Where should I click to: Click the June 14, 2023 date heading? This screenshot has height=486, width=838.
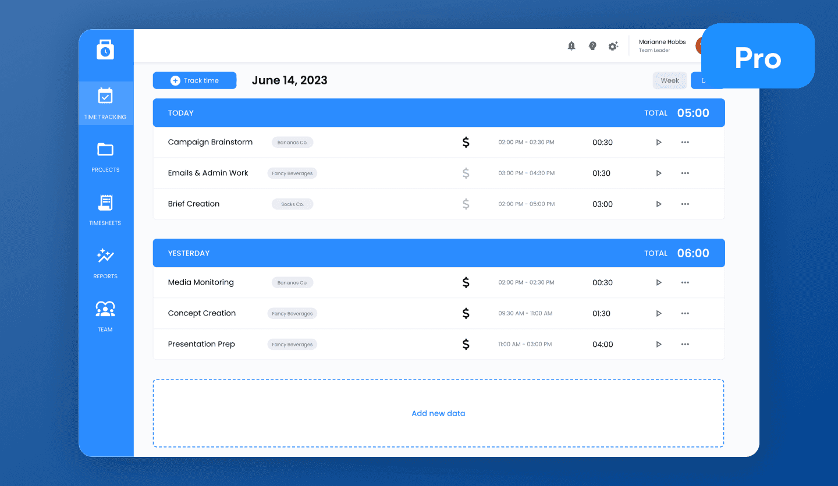point(289,80)
